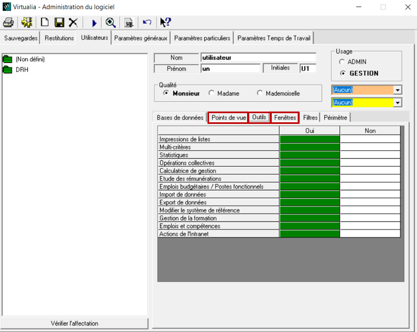417x332 pixels.
Task: Select the Mademoiselle radio button
Action: pos(260,93)
